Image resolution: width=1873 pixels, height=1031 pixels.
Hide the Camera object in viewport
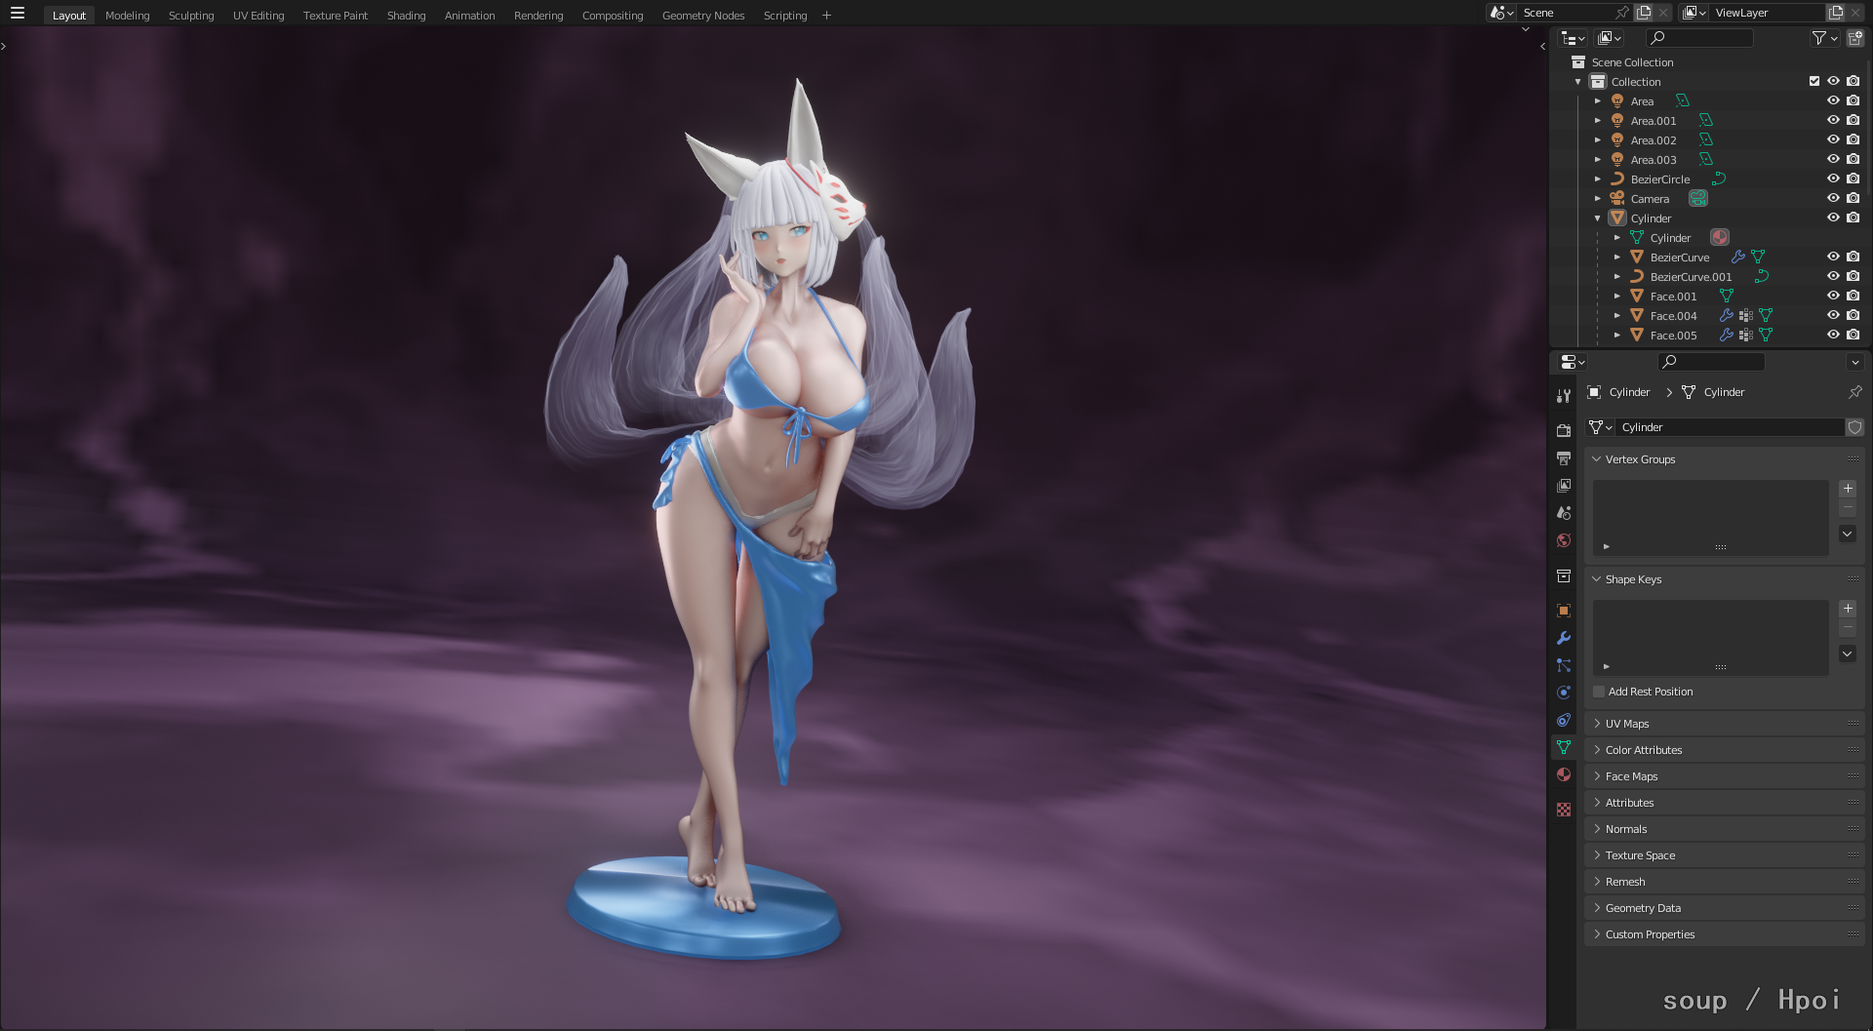[x=1833, y=198]
